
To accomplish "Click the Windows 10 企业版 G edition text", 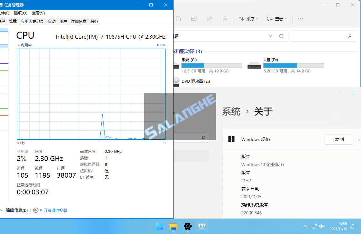I will (263, 165).
